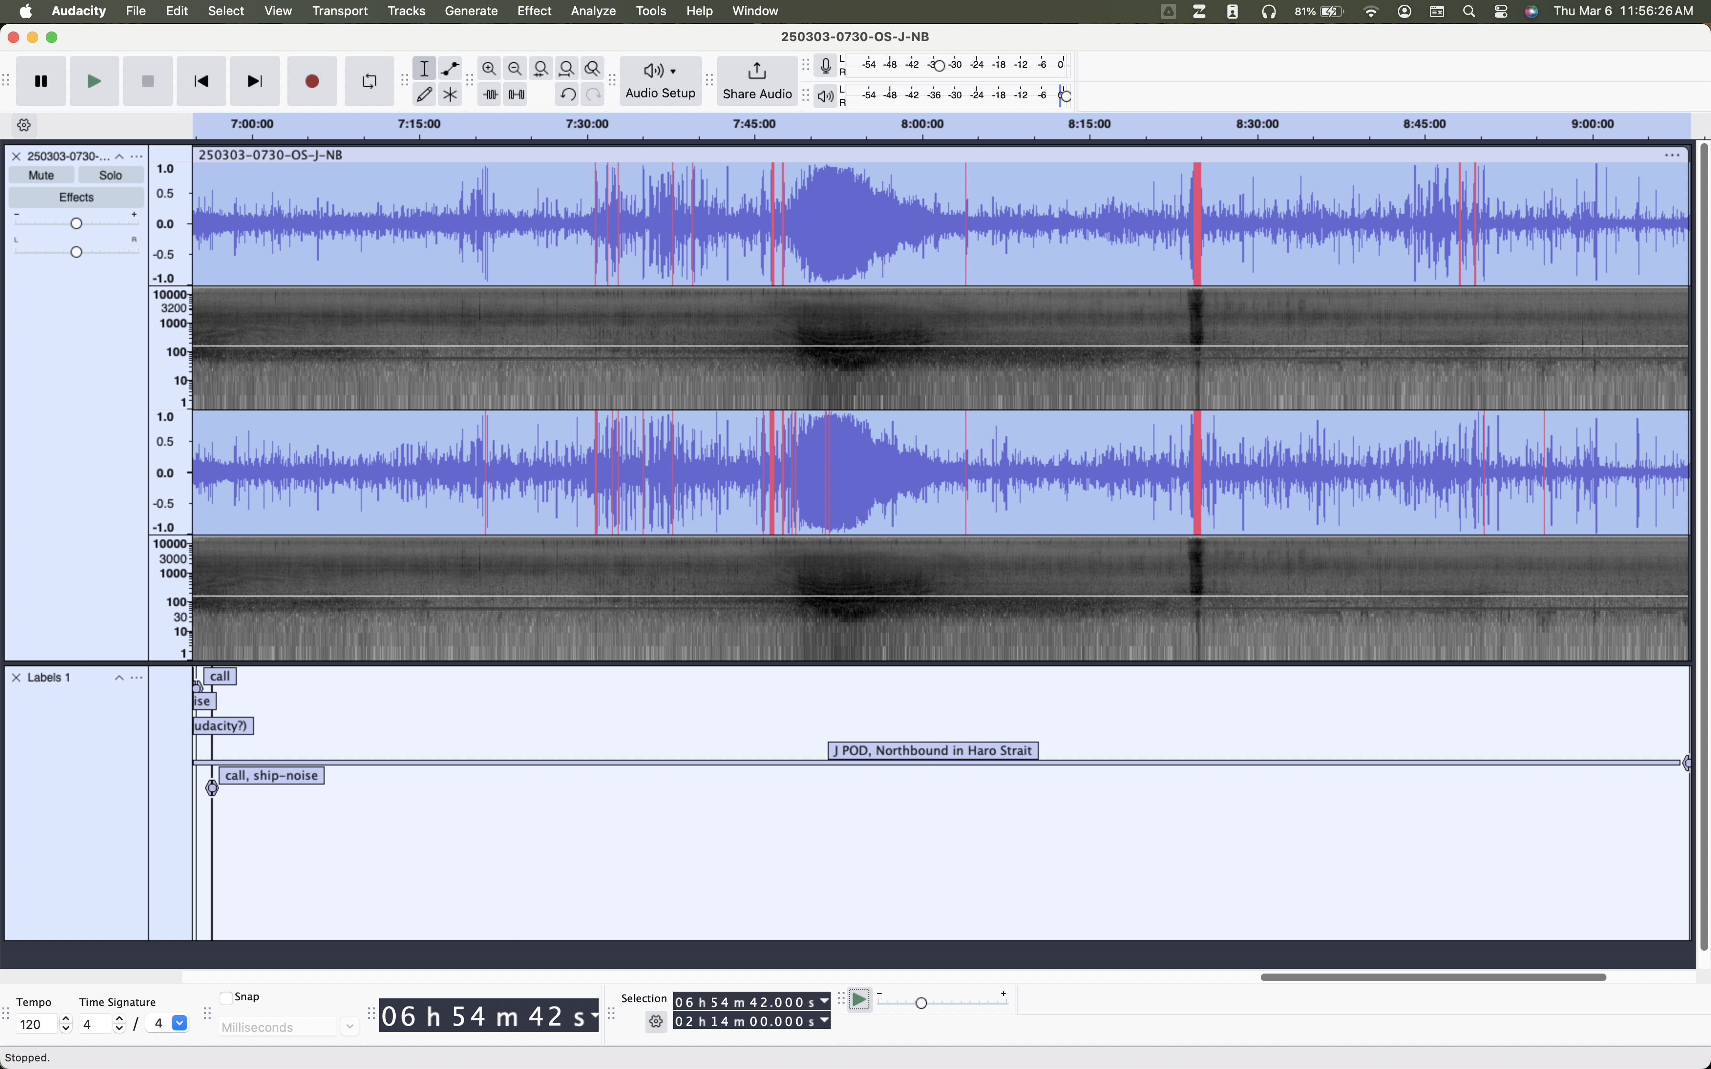Mute the 250303-0730 audio track

click(x=41, y=175)
